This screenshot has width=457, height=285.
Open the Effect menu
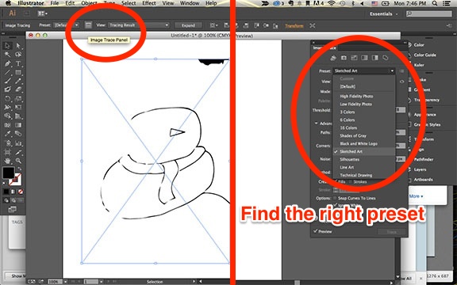(149, 3)
